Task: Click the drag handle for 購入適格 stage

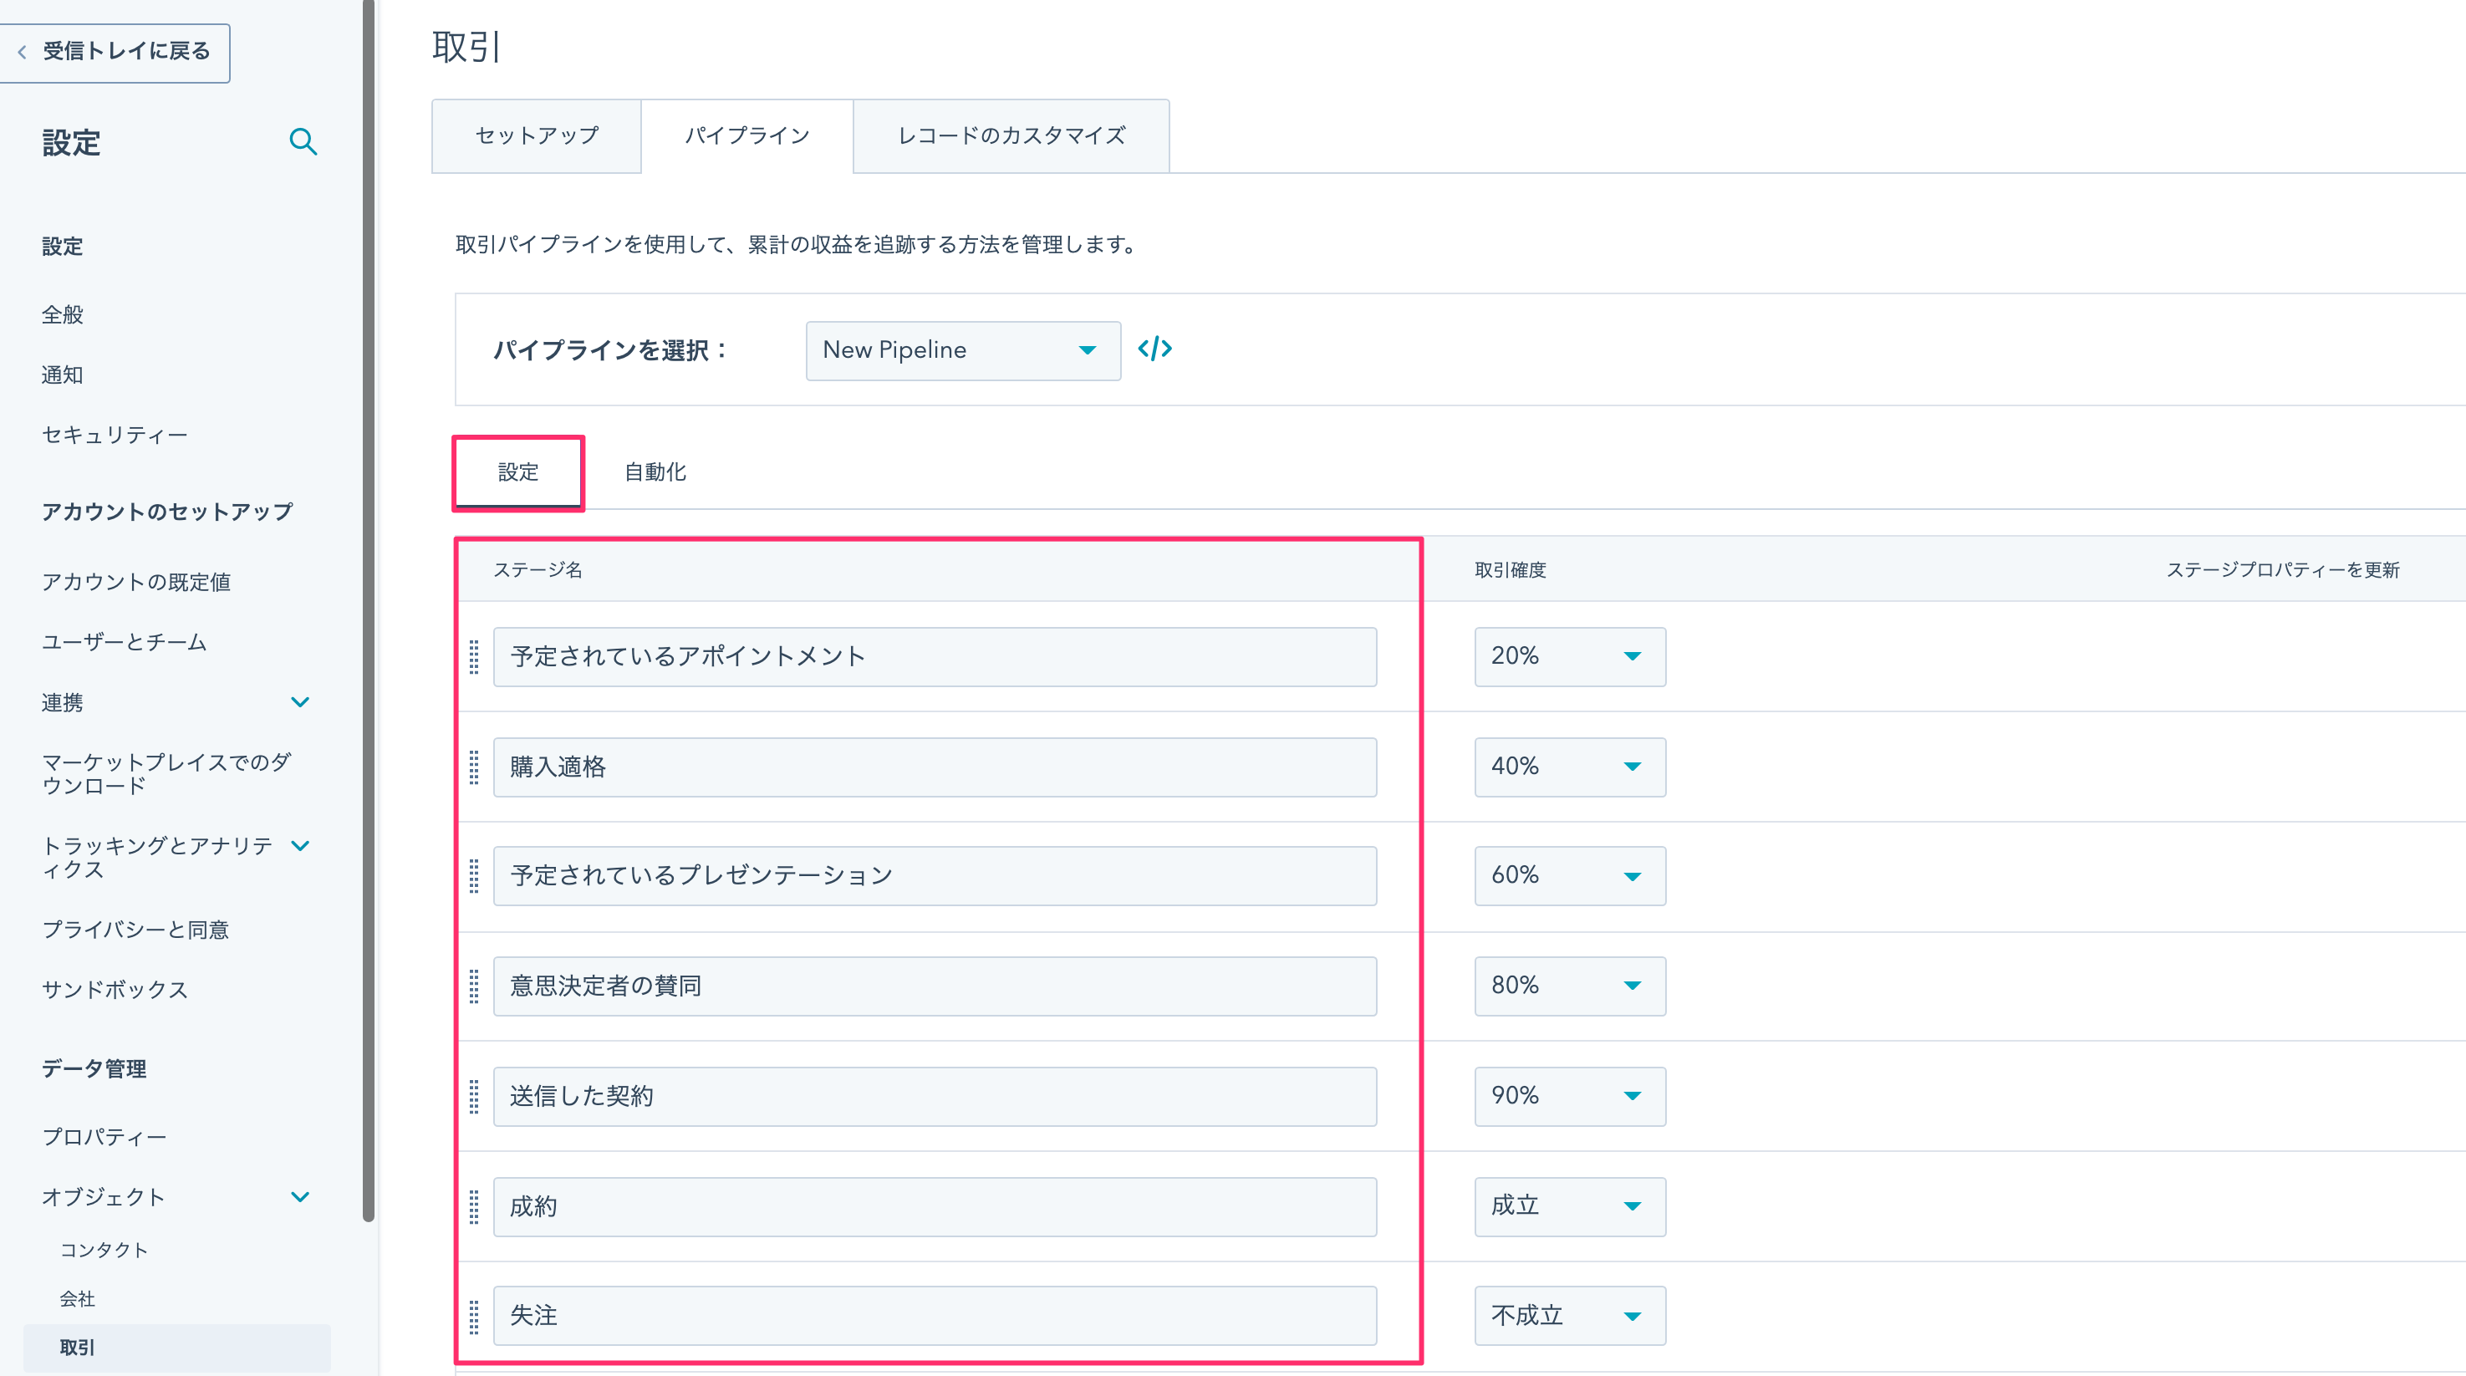Action: [474, 767]
